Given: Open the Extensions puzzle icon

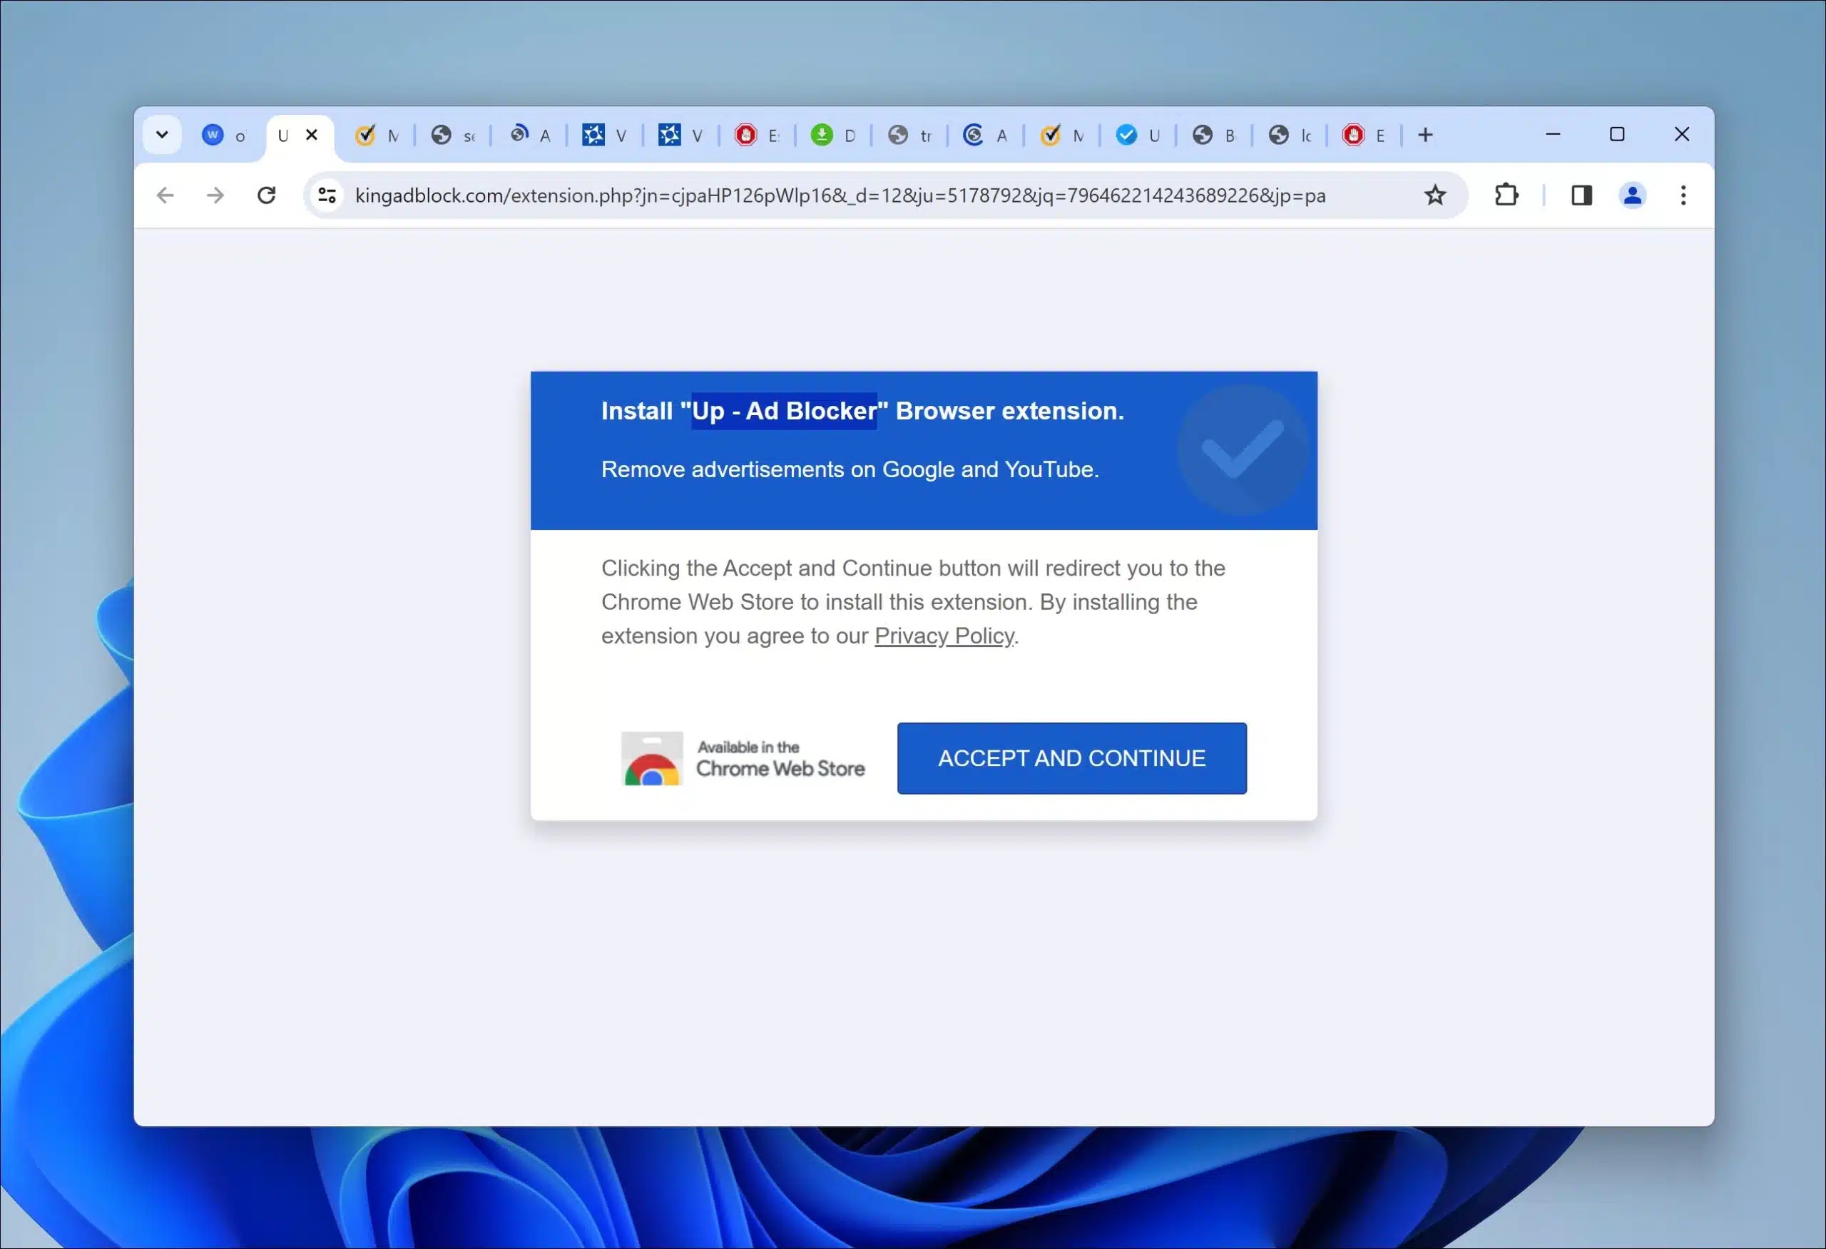Looking at the screenshot, I should 1506,195.
